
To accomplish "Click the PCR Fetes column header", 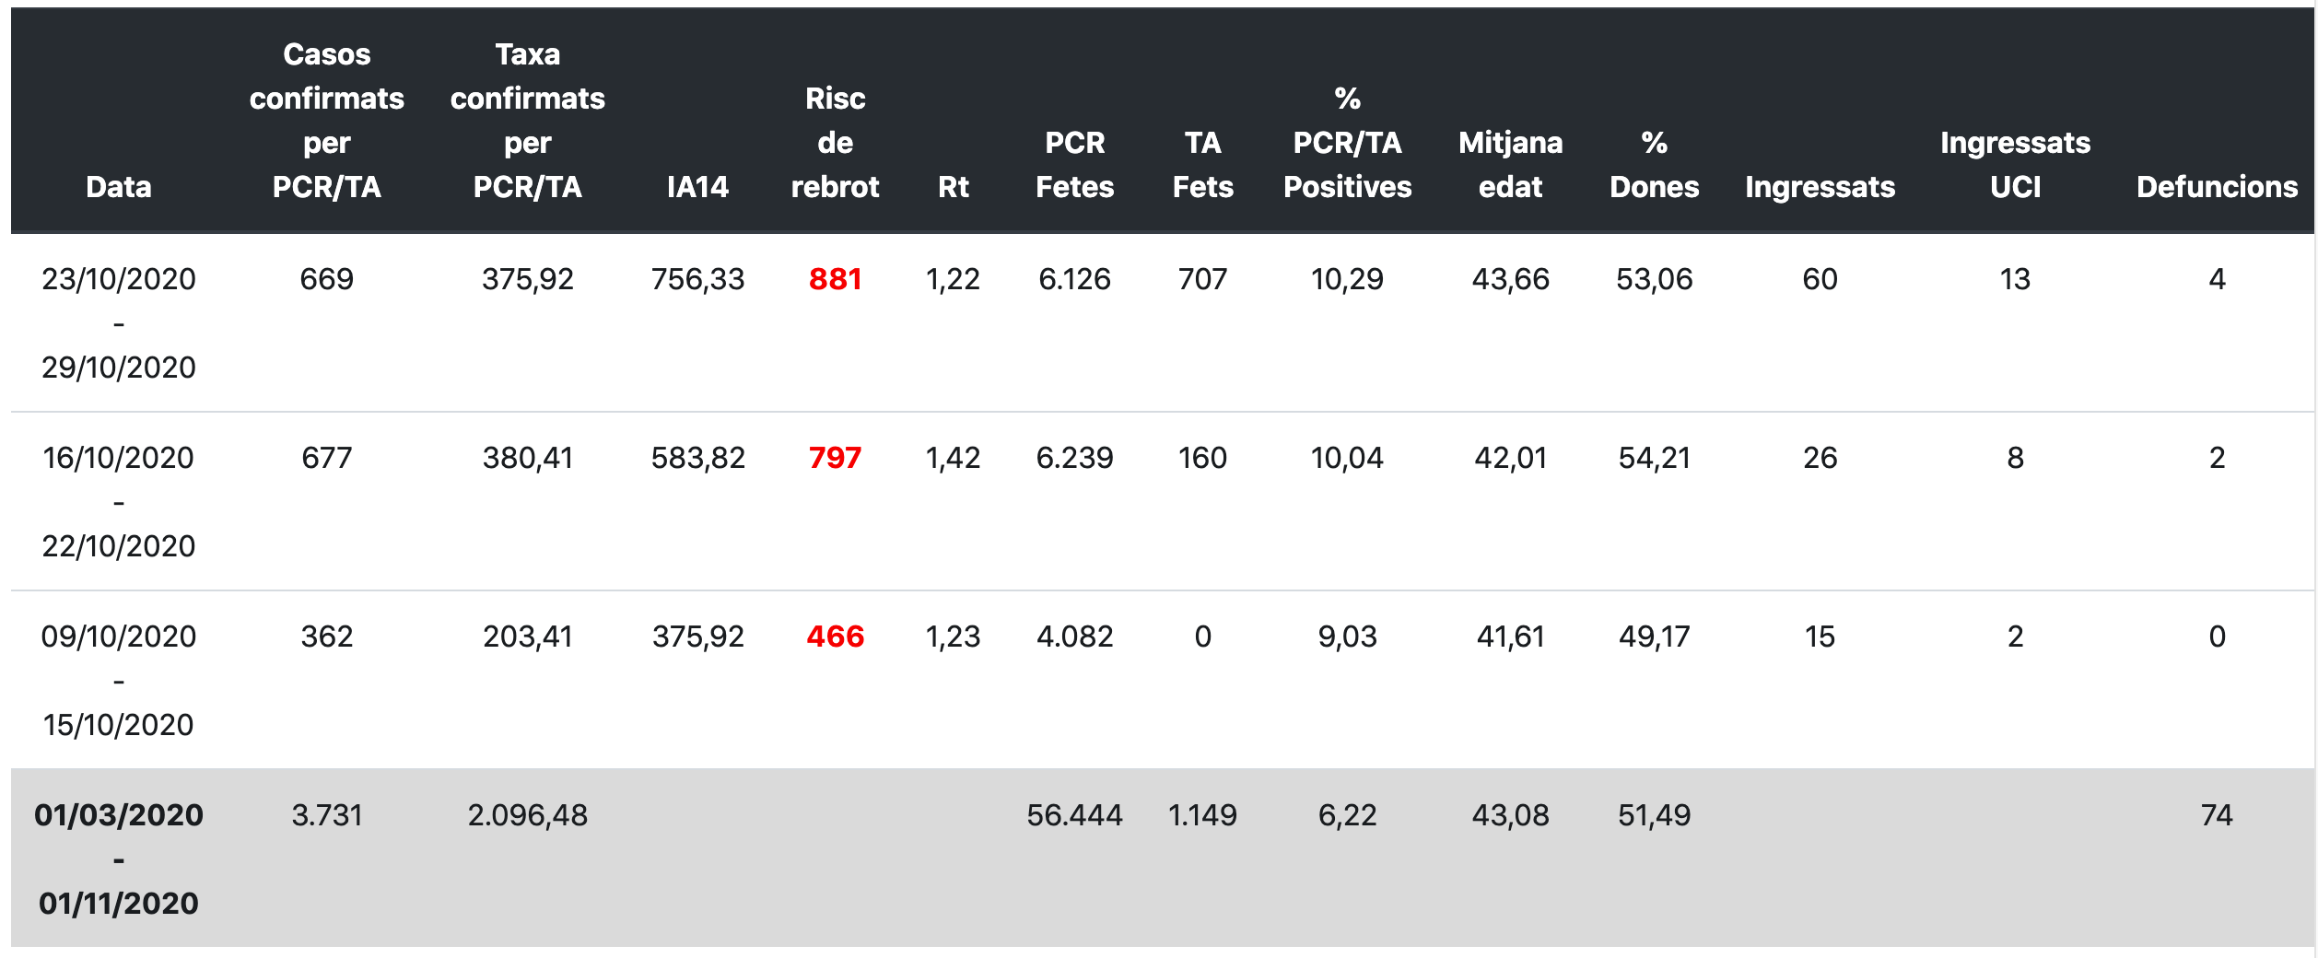I will tap(1074, 165).
